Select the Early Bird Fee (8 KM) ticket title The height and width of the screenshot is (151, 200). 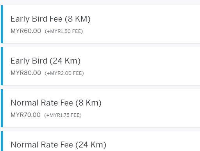(50, 19)
